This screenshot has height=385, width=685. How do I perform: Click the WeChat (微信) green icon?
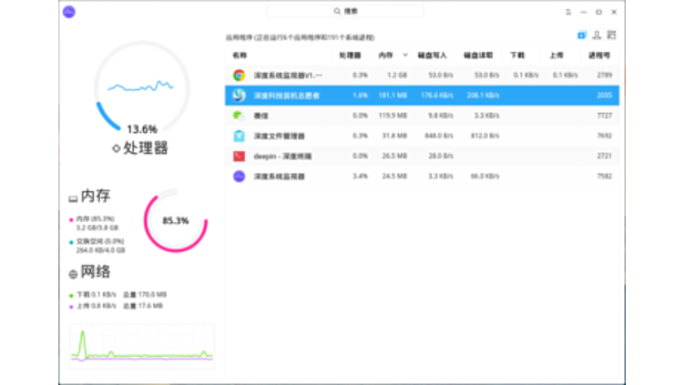point(239,116)
